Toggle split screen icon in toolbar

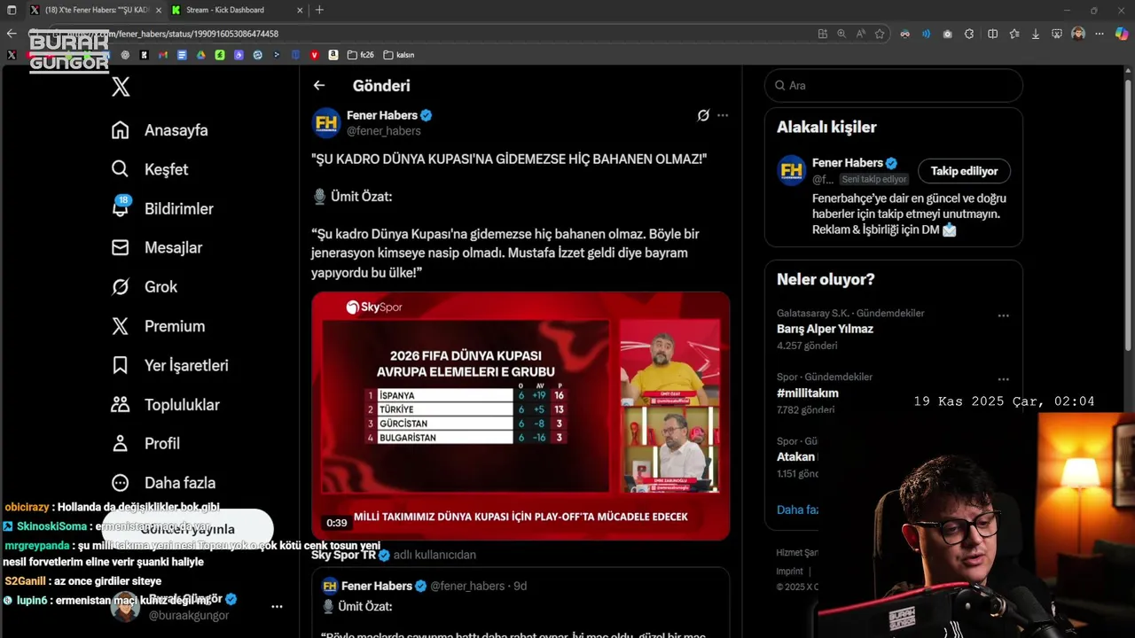pos(992,34)
